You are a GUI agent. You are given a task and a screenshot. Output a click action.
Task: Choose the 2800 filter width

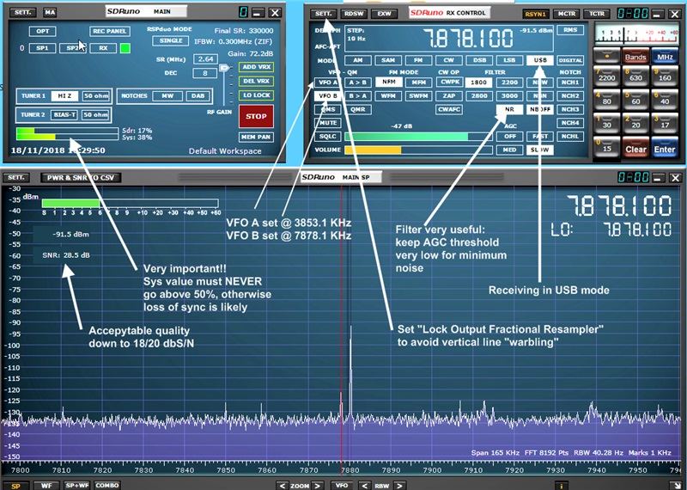click(479, 95)
